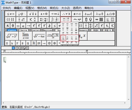Image resolution: width=132 pixels, height=110 pixels.
Task: Select the blue highlighted tab-stop alignment button
Action: [x=13, y=48]
